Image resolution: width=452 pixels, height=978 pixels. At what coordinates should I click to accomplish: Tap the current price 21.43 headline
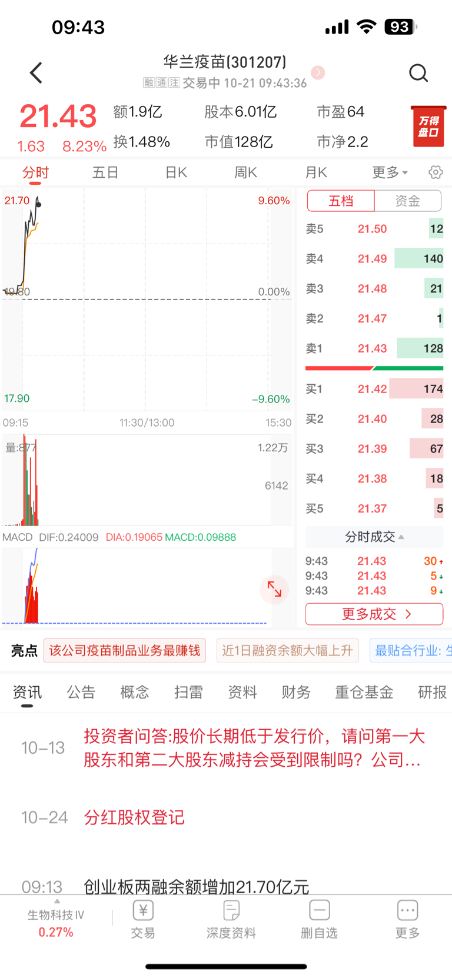pyautogui.click(x=58, y=116)
